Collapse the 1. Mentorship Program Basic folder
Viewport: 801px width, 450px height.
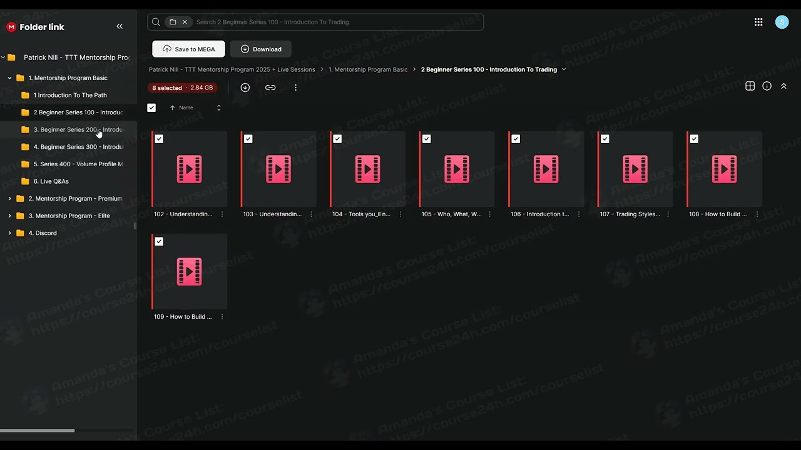point(9,78)
